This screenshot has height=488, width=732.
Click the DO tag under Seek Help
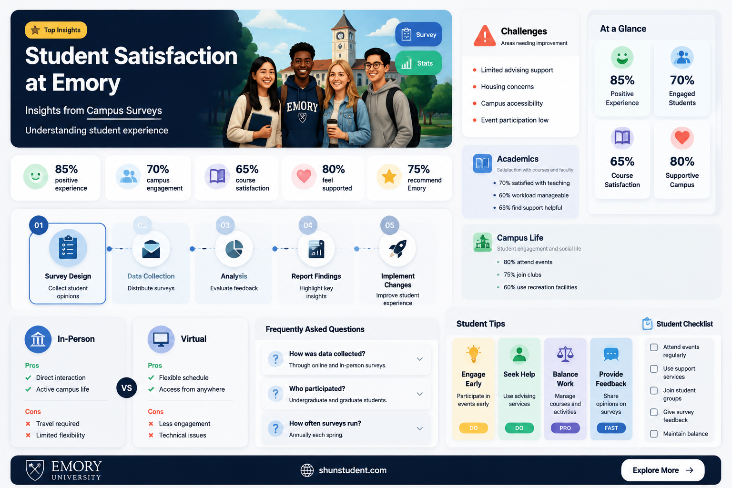tap(519, 428)
